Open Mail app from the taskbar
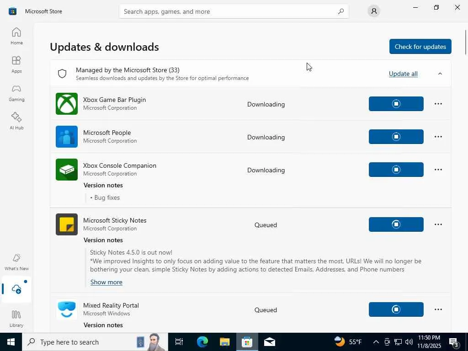The width and height of the screenshot is (468, 351). 269,342
